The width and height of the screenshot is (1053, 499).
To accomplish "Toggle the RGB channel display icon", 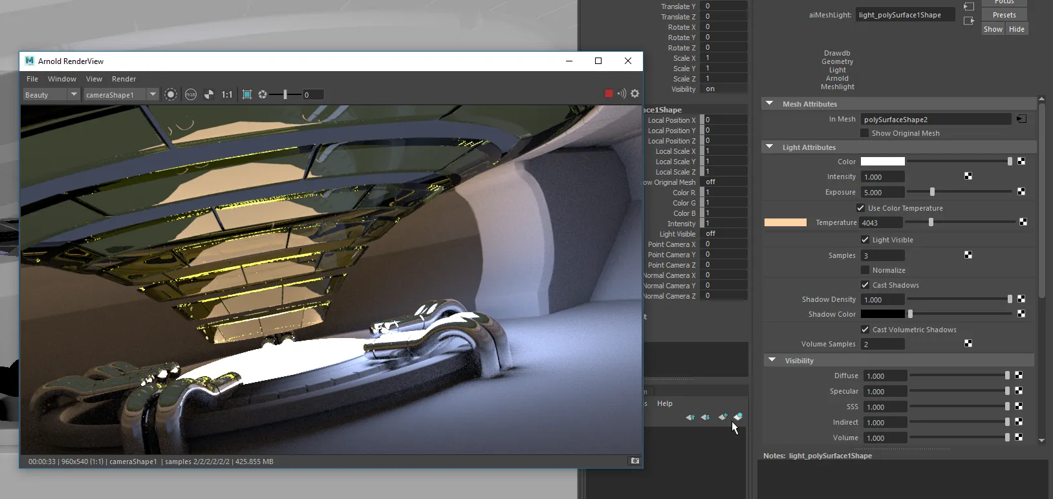I will [x=191, y=94].
